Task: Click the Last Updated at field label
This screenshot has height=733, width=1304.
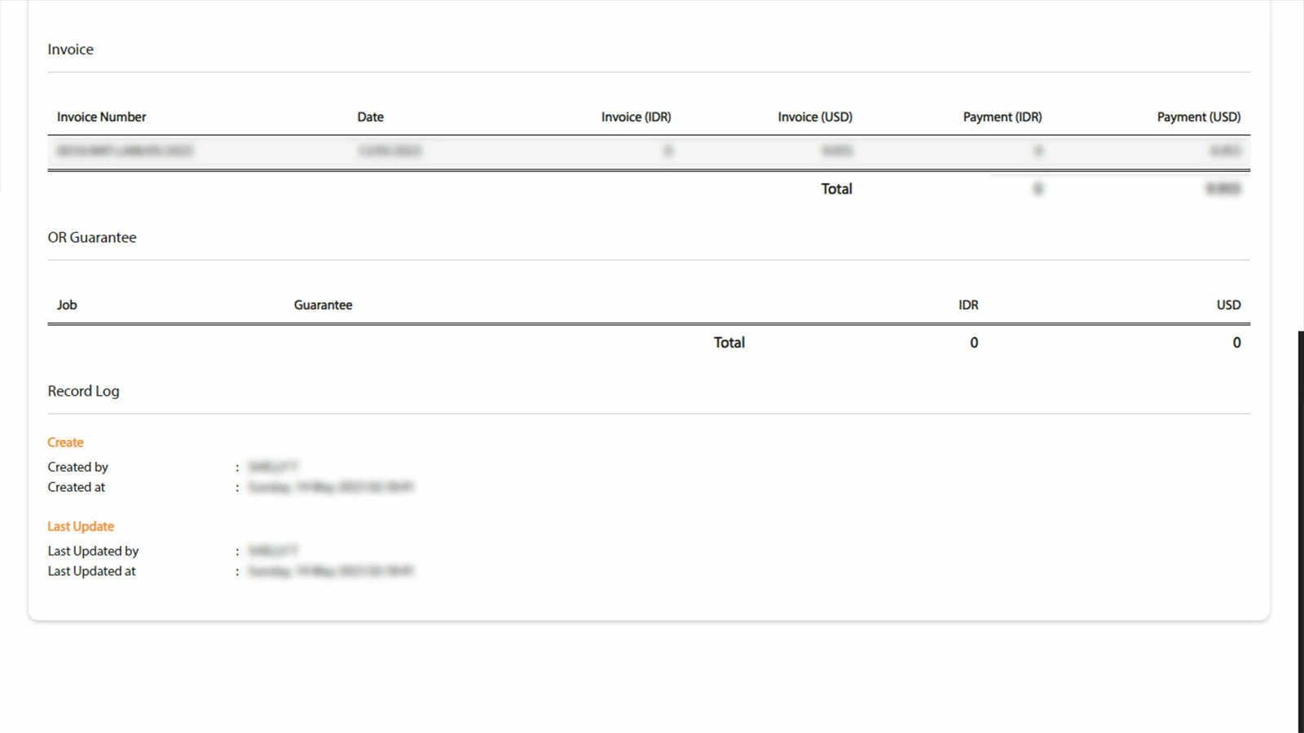Action: point(91,572)
